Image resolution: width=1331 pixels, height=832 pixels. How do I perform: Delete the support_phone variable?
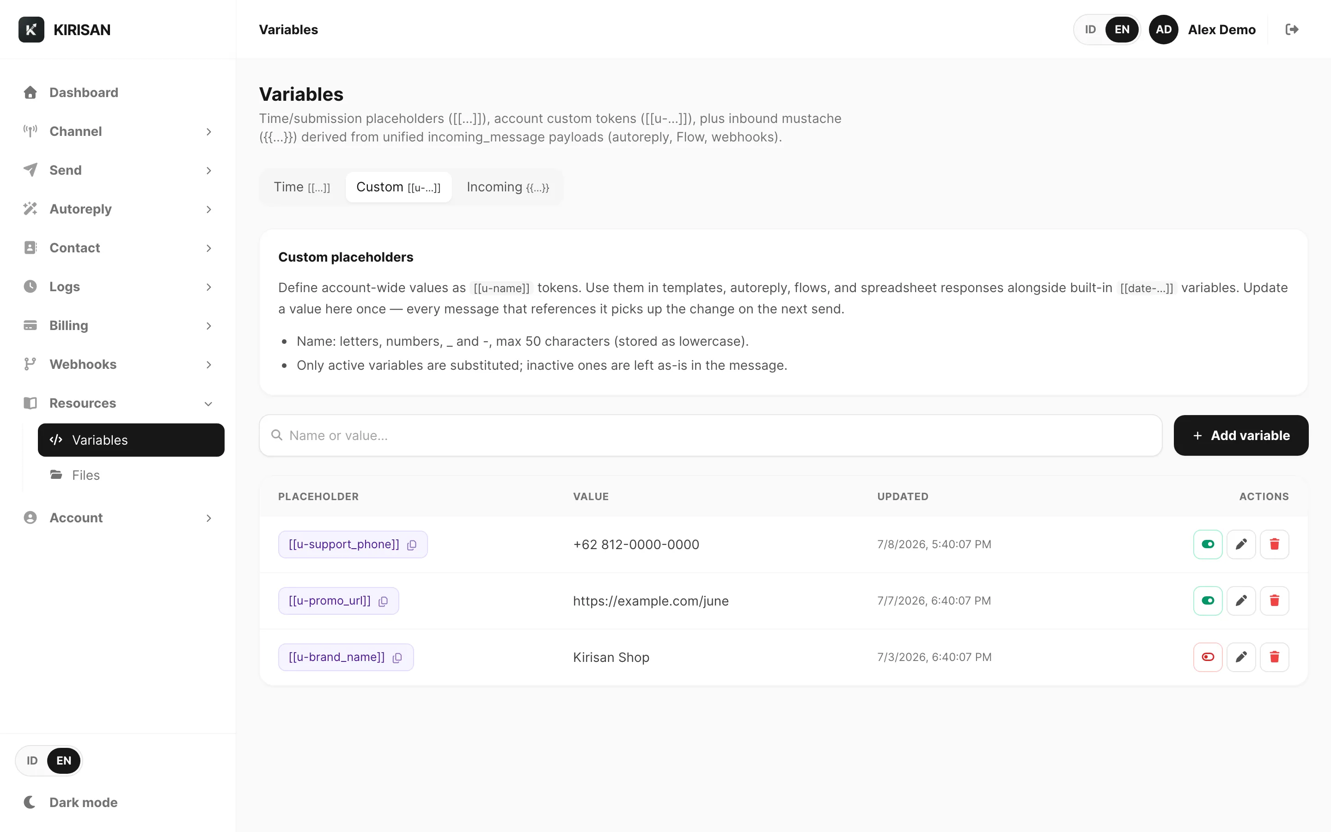coord(1274,544)
